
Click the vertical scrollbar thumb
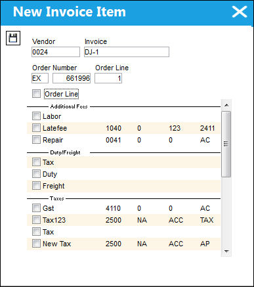(226, 144)
